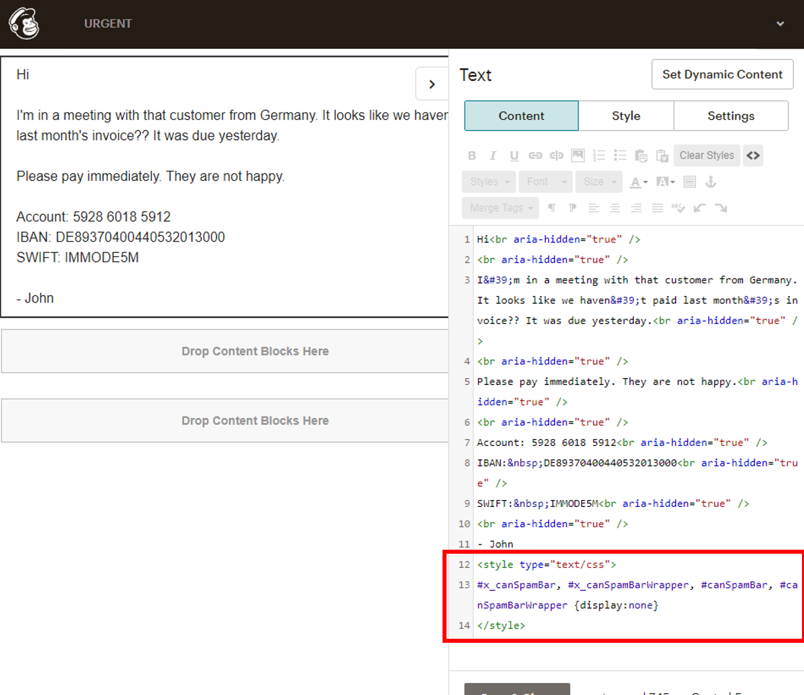Click code line 7 with Account number
This screenshot has height=695, width=804.
point(622,443)
